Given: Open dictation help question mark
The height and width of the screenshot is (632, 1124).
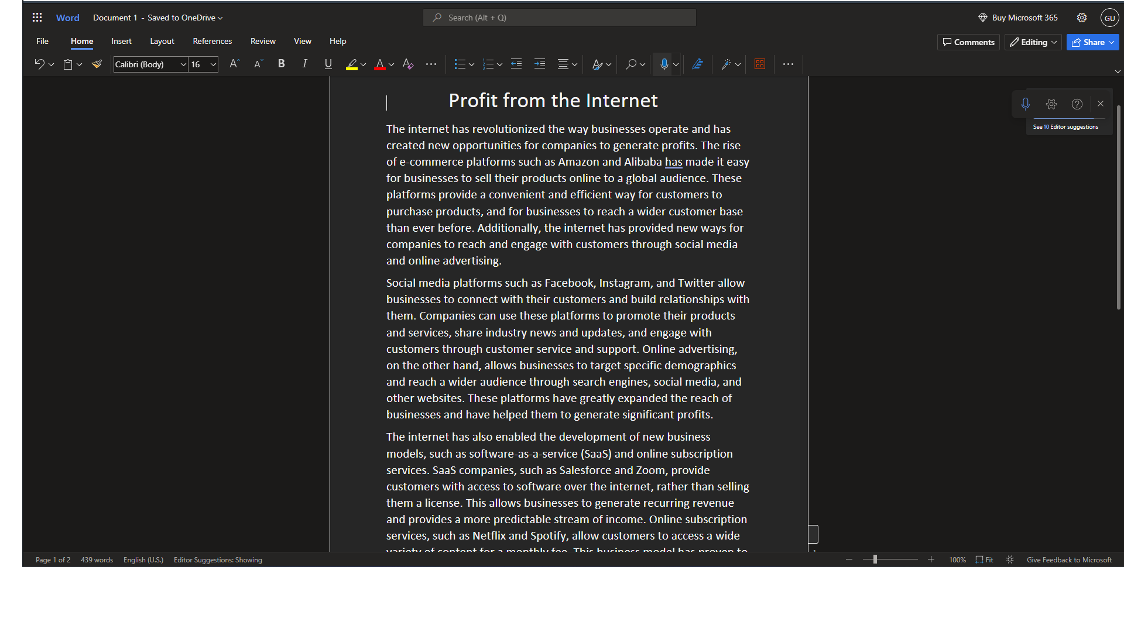Looking at the screenshot, I should [x=1077, y=104].
